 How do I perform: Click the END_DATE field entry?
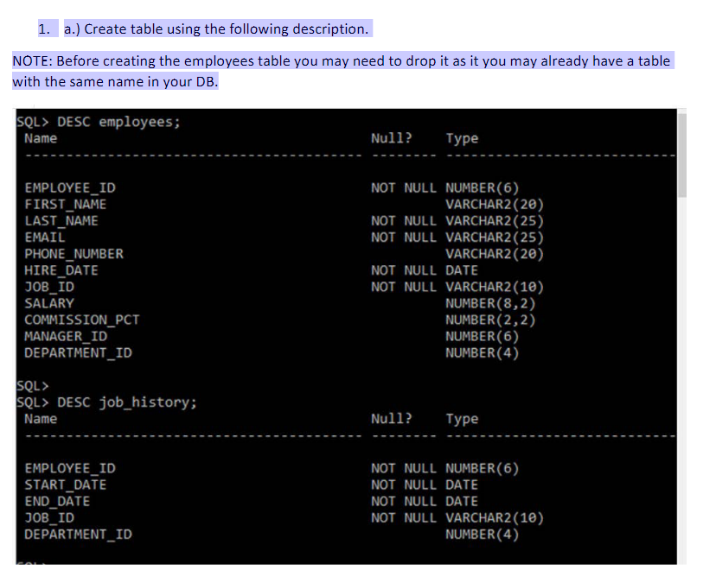click(57, 501)
